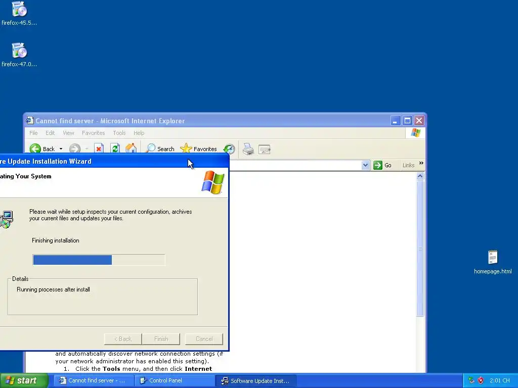
Task: Refresh the page in Internet Explorer
Action: click(x=115, y=149)
